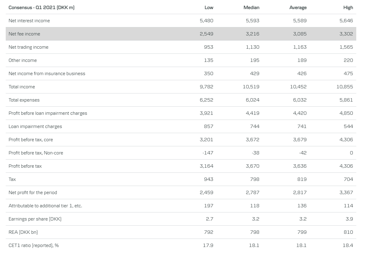Select the Total expenses row label
This screenshot has height=259, width=365.
pos(24,100)
